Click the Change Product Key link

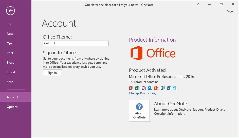[x=143, y=93]
